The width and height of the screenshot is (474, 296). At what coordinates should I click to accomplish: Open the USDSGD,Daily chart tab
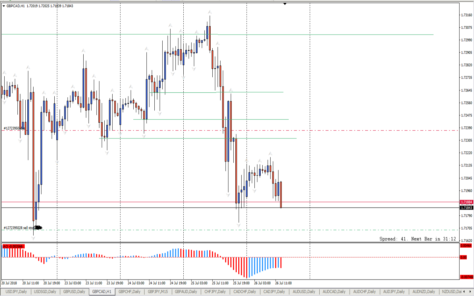coord(45,292)
